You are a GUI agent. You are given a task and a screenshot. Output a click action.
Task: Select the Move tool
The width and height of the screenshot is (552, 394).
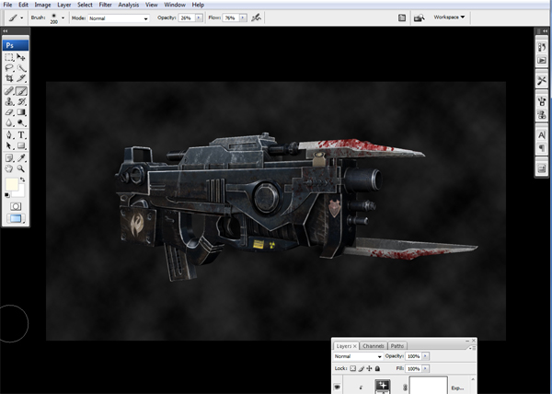tap(21, 57)
